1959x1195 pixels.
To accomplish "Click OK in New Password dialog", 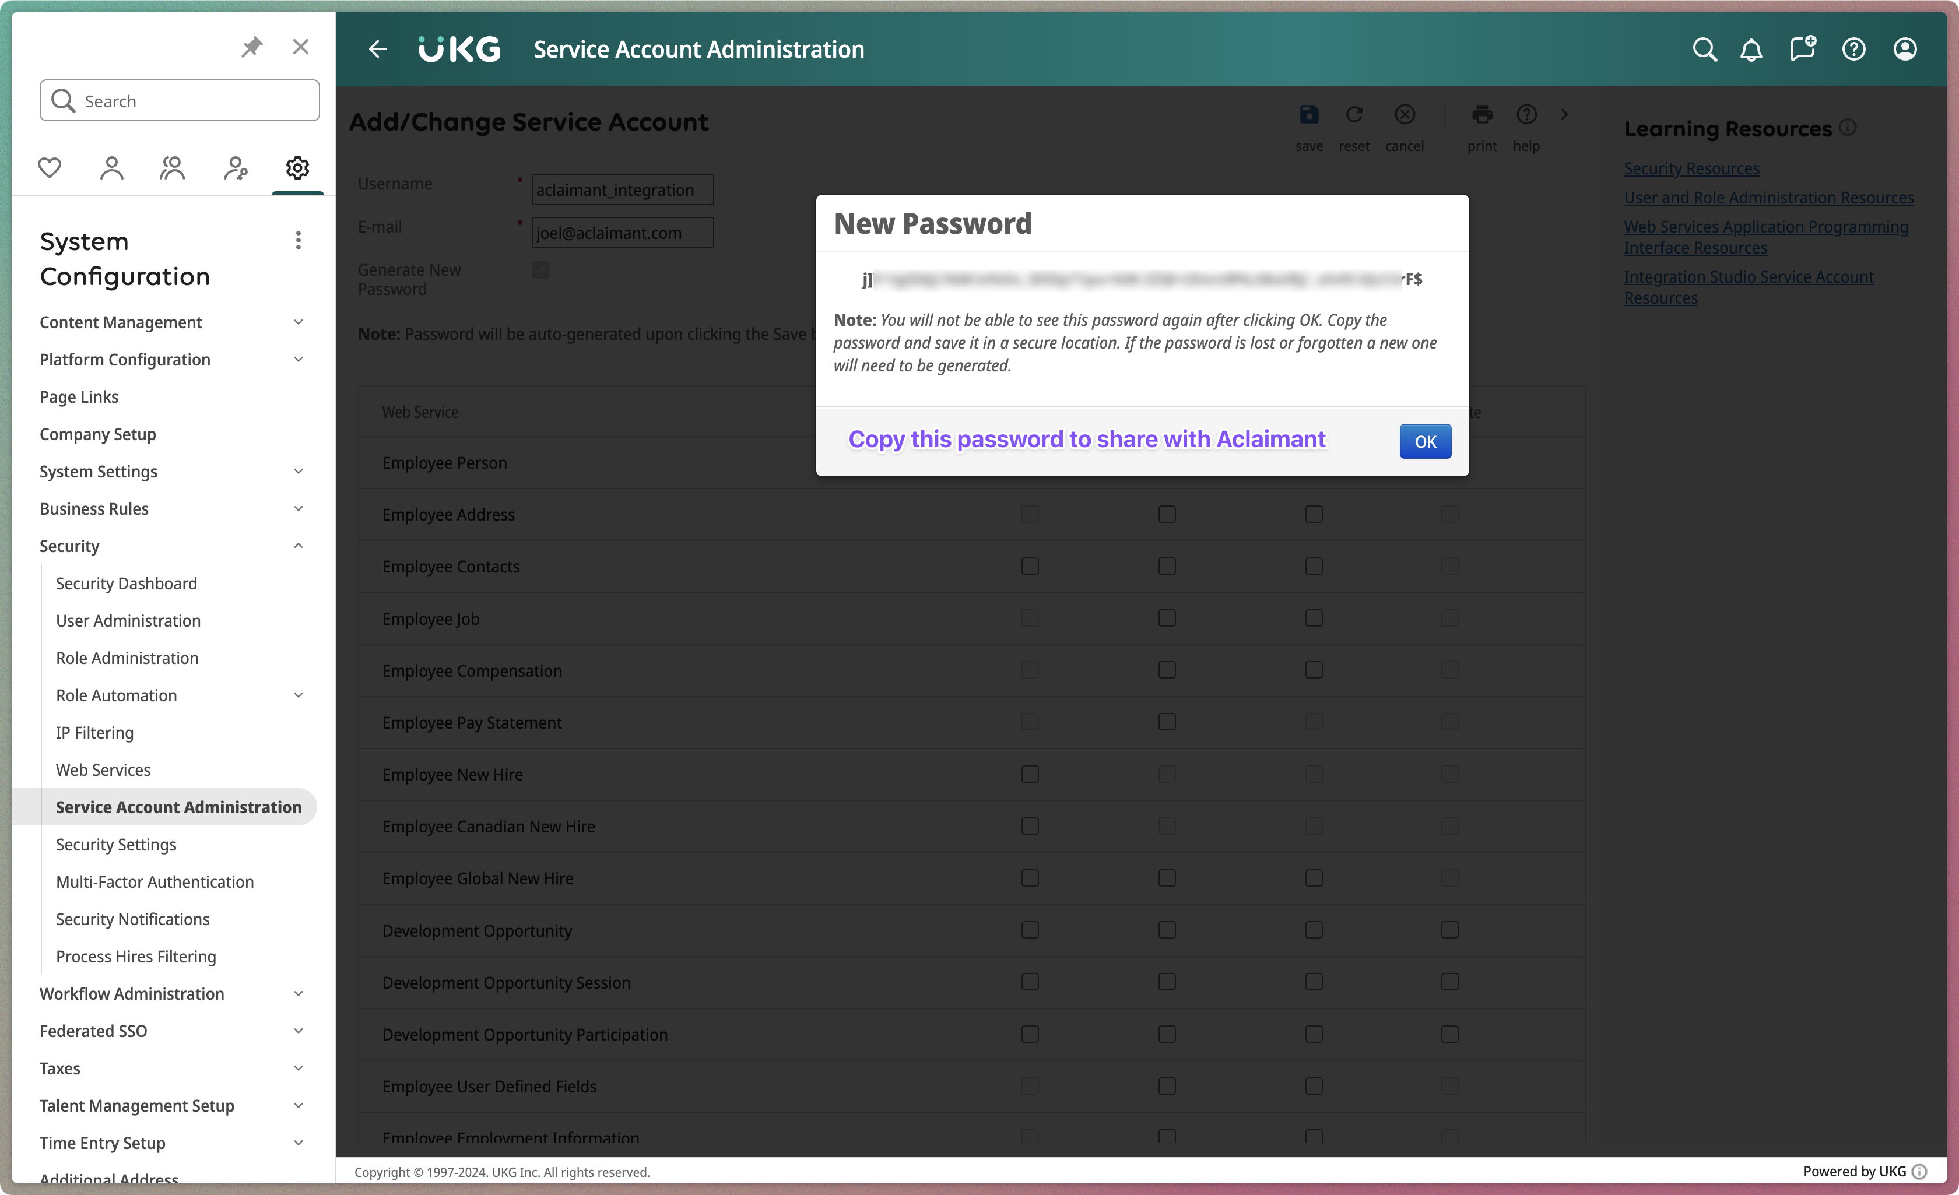I will pos(1425,441).
